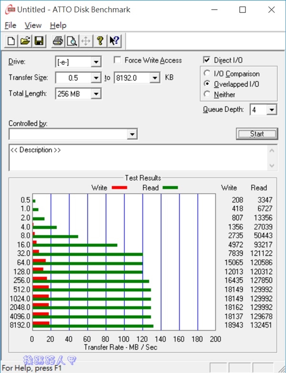Screen dimensions: 286x373
Task: Expand the Drive dropdown
Action: 96,62
